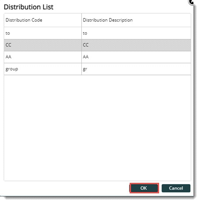200x203 pixels.
Task: Click the empty list area below the group row
Action: click(x=97, y=128)
